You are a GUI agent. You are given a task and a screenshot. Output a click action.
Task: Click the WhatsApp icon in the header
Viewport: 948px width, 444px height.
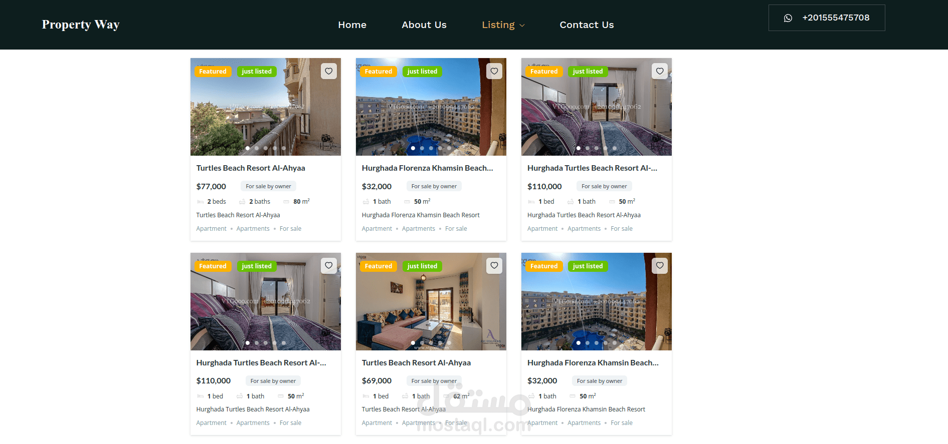pyautogui.click(x=788, y=18)
